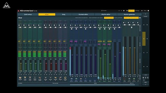Viewport: 166px width, 93px height.
Task: Collapse the side panel with the arrows button
Action: [146, 14]
